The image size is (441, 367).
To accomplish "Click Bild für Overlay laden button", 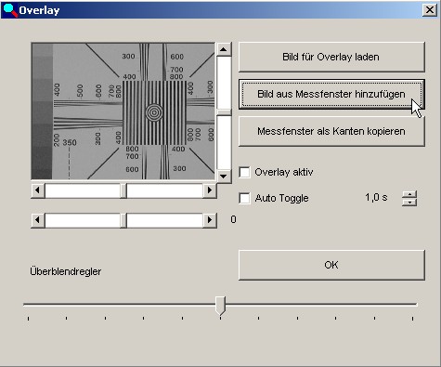I will pyautogui.click(x=331, y=57).
